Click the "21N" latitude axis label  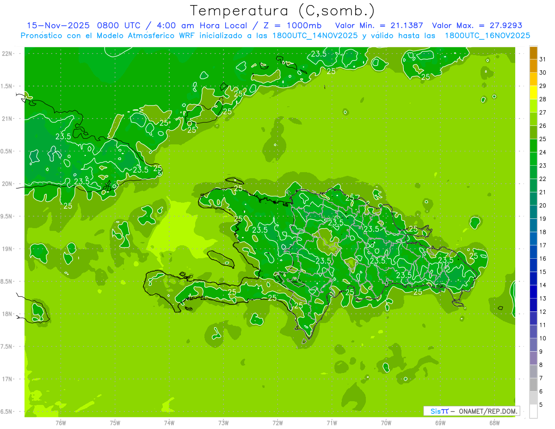(x=7, y=118)
